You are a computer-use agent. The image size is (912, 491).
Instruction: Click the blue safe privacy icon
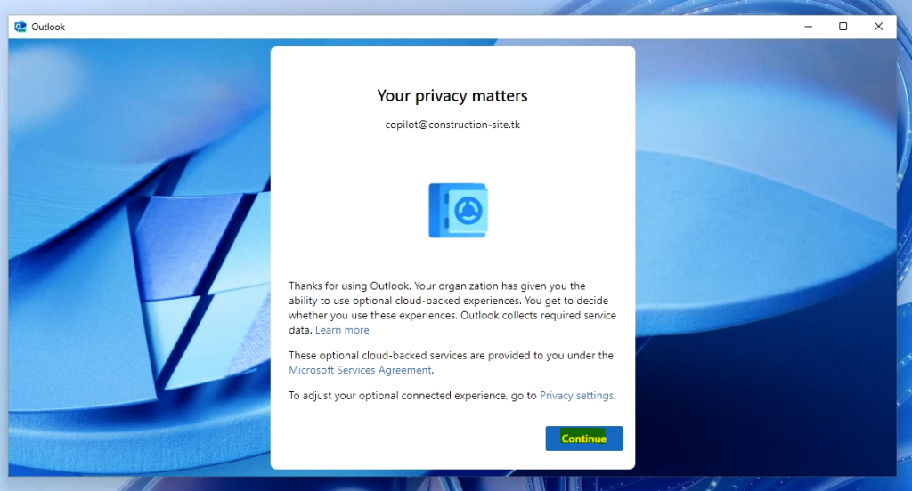(x=458, y=210)
